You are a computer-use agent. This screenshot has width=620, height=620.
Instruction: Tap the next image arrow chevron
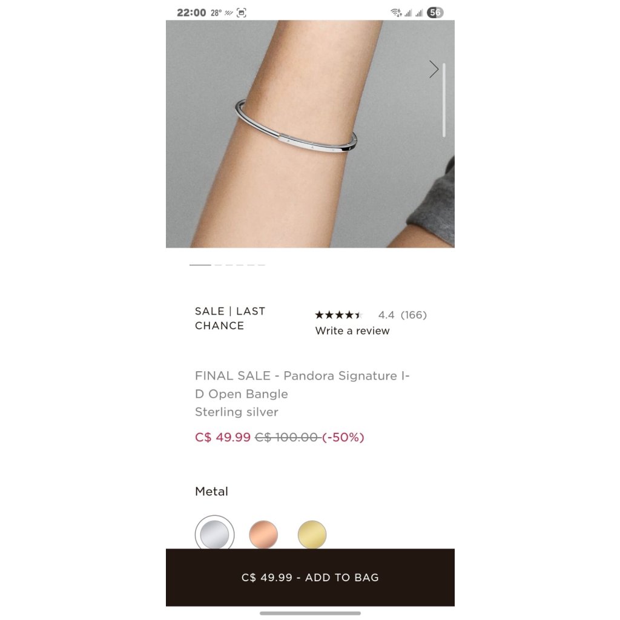[x=434, y=69]
